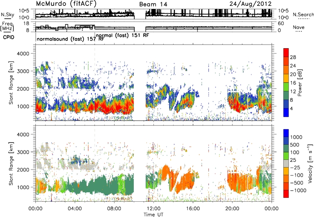Click the dashed CPID change line in power panel
Image resolution: width=314 pixels, height=217 pixels.
pyautogui.click(x=95, y=83)
